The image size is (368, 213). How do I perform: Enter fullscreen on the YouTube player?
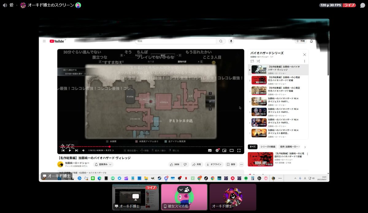pos(239,150)
